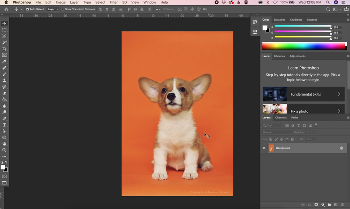Click the Background layer thumbnail
The image size is (350, 209).
[272, 148]
